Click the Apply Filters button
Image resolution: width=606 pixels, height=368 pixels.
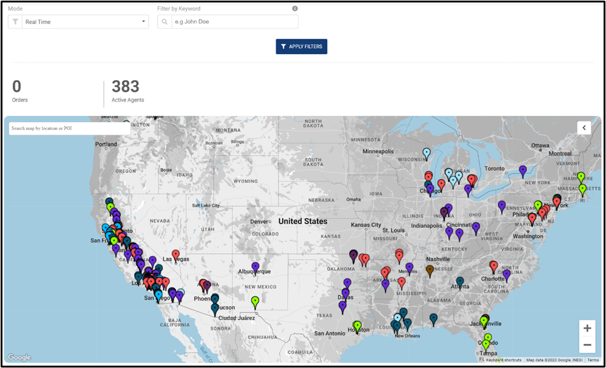(x=301, y=46)
